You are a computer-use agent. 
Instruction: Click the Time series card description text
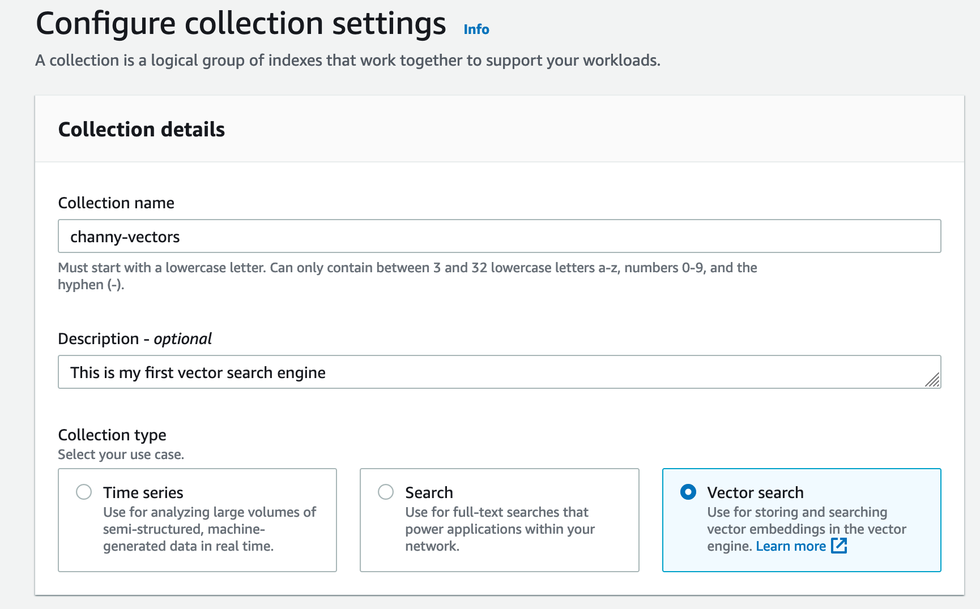click(209, 529)
